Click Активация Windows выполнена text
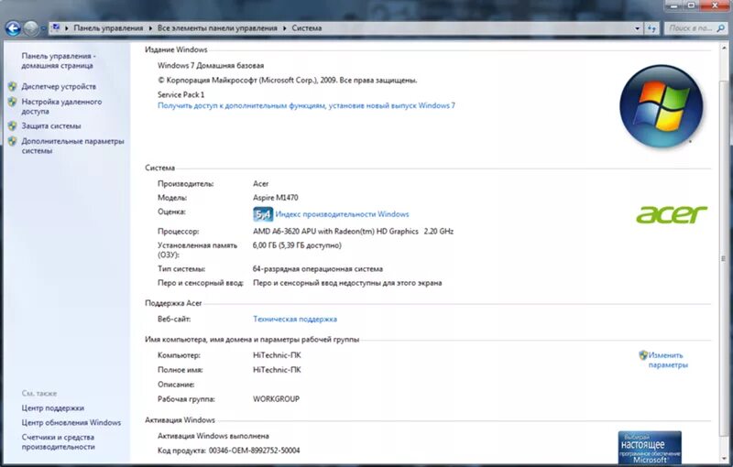This screenshot has height=467, width=733. coord(213,436)
